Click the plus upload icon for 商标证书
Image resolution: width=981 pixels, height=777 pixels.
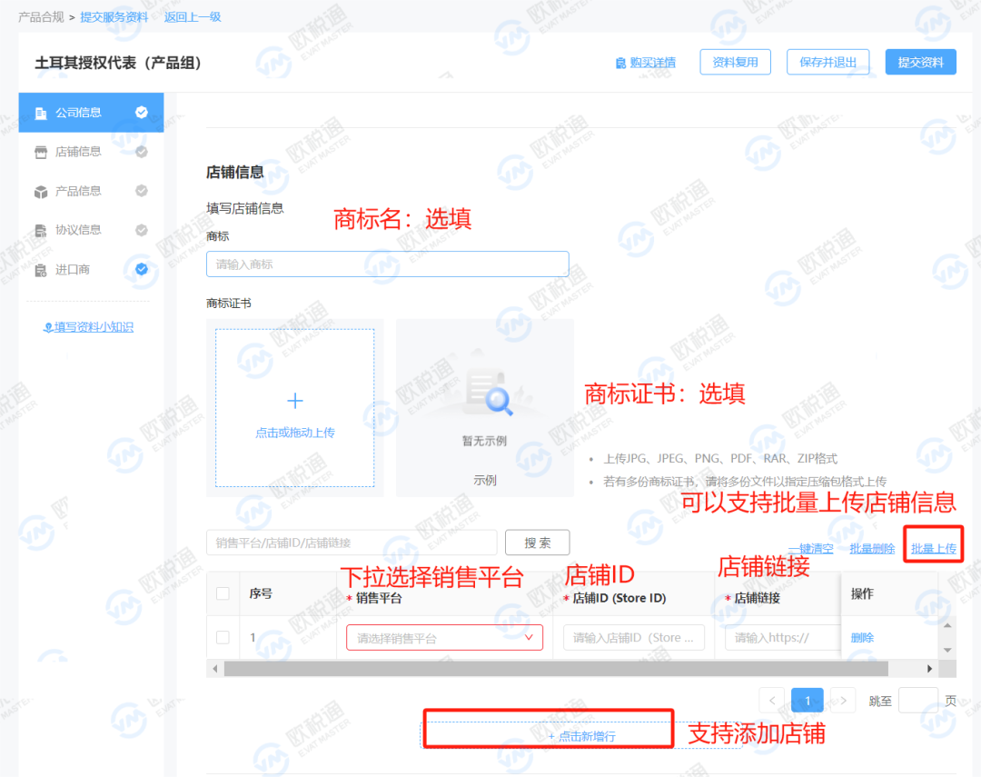coord(294,400)
